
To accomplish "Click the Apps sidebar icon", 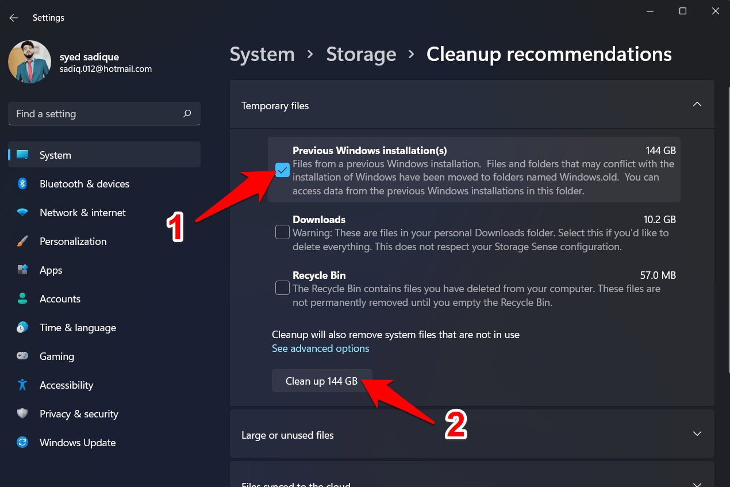I will point(22,270).
